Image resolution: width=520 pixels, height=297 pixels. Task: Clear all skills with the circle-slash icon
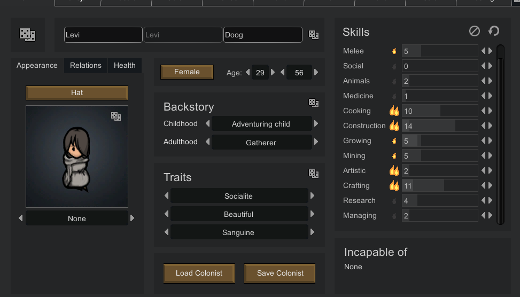coord(474,32)
